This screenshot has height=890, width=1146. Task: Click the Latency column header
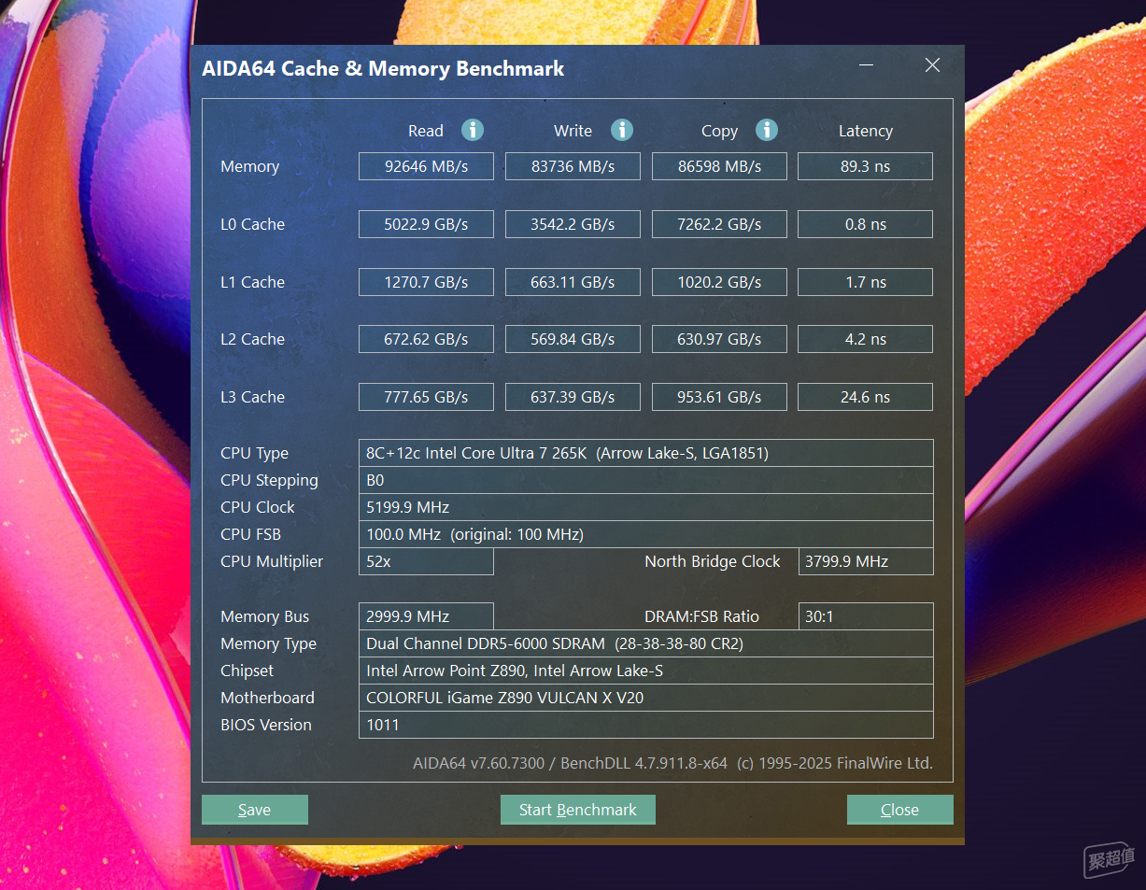866,131
